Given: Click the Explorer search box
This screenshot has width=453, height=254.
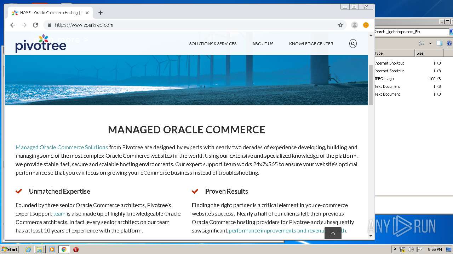Looking at the screenshot, I should (x=412, y=32).
